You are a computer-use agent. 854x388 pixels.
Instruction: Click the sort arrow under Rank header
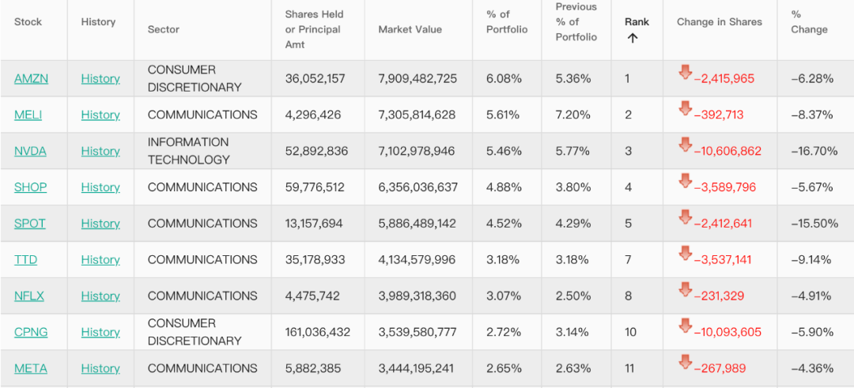(633, 38)
